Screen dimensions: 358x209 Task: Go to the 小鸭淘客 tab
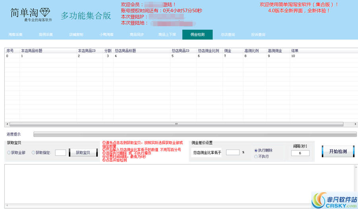click(106, 35)
